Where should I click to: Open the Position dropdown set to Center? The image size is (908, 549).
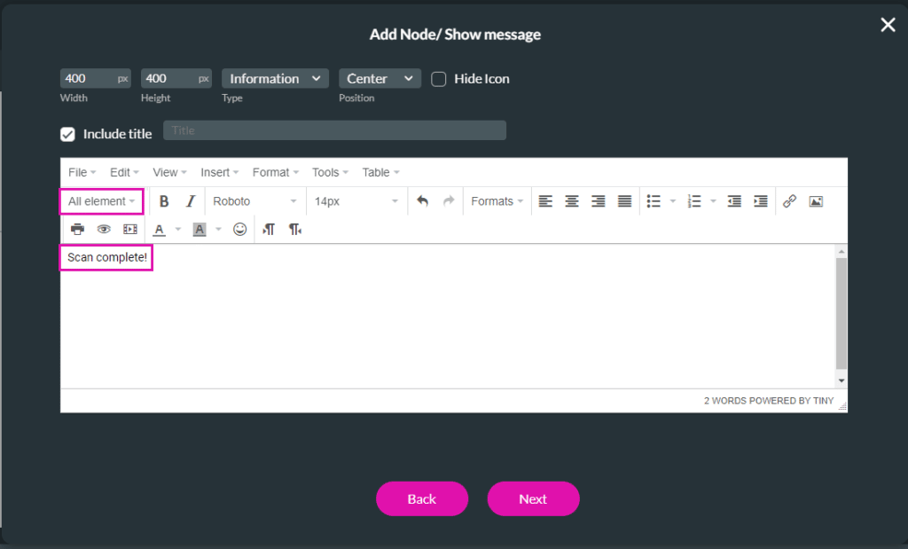point(380,78)
